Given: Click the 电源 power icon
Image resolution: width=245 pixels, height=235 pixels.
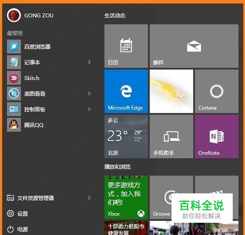Looking at the screenshot, I should [x=10, y=229].
